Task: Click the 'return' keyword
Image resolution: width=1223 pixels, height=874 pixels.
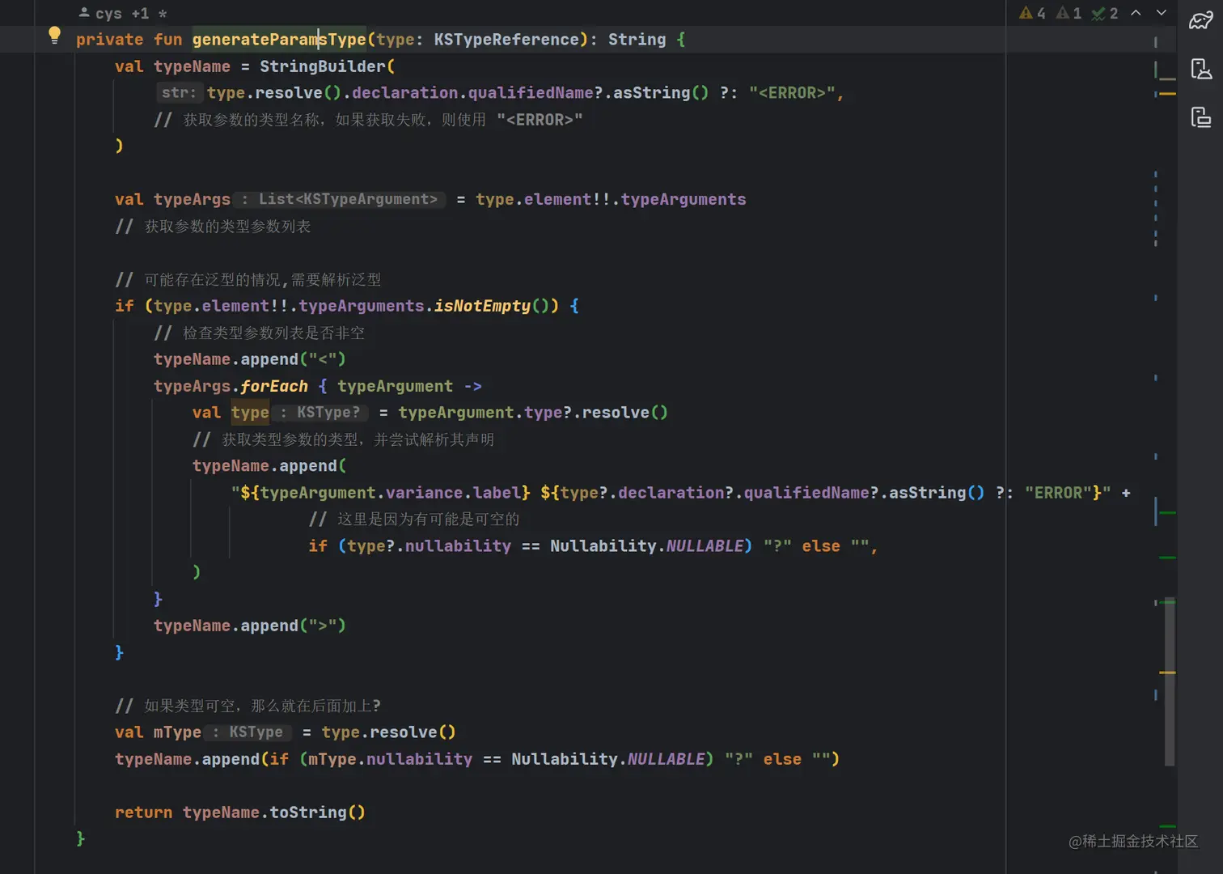Action: [x=143, y=812]
